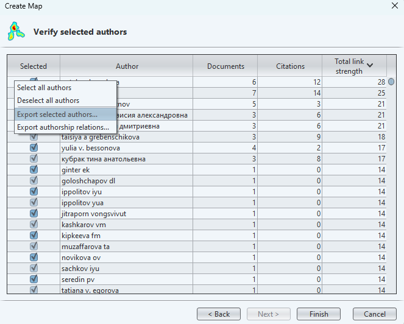Go to previous step with Back button
Image resolution: width=404 pixels, height=324 pixels.
click(218, 314)
